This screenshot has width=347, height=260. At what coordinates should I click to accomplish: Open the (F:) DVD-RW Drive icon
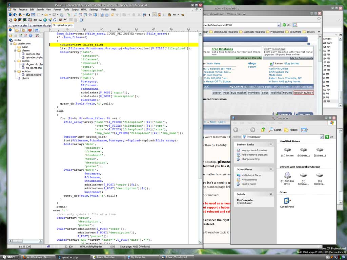(287, 175)
